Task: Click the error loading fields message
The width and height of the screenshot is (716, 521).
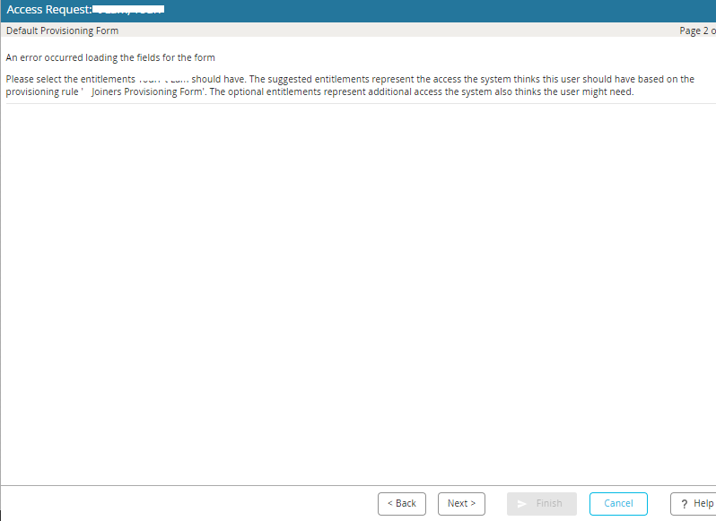Action: [x=110, y=57]
